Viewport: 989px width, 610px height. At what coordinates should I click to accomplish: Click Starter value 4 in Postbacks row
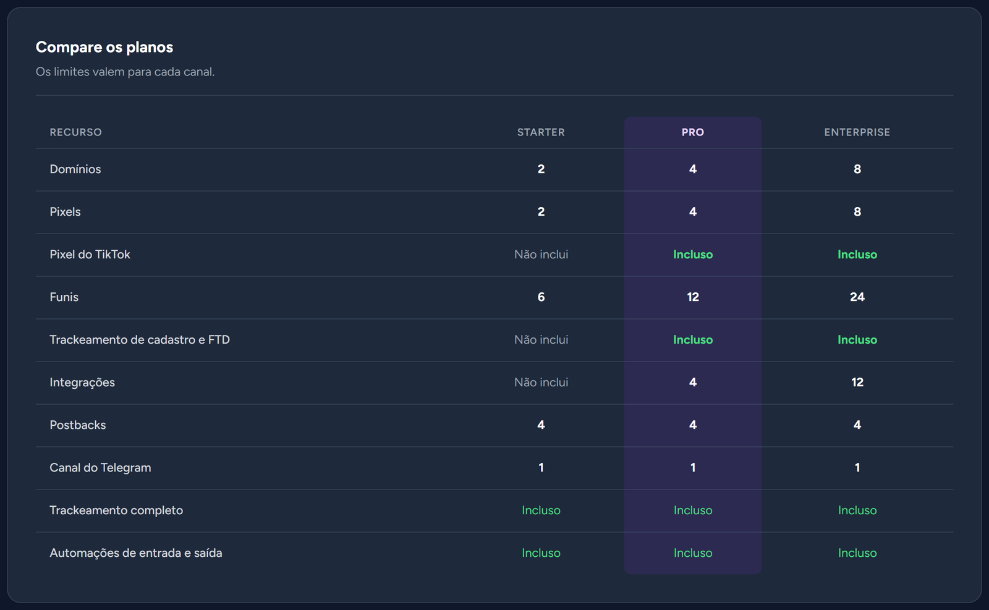(x=541, y=425)
